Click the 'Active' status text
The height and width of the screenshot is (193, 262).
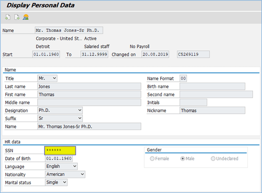coord(90,39)
